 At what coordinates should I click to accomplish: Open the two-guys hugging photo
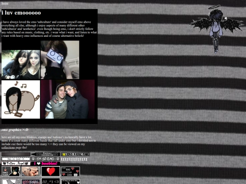pos(67,99)
